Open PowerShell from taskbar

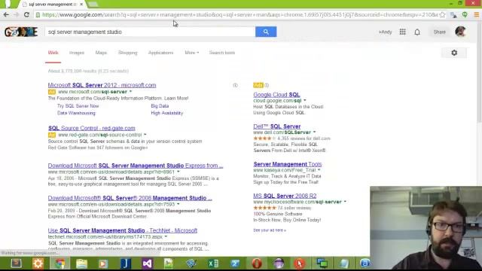[235, 263]
